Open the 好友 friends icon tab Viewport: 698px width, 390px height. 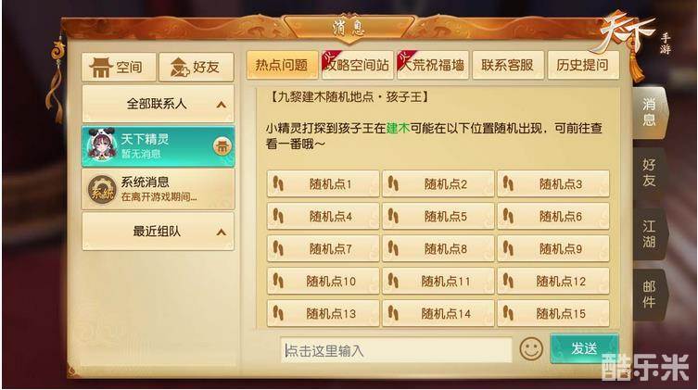(x=197, y=67)
